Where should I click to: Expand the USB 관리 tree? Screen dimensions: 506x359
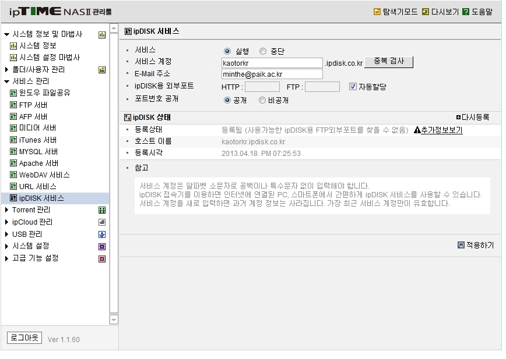point(6,234)
